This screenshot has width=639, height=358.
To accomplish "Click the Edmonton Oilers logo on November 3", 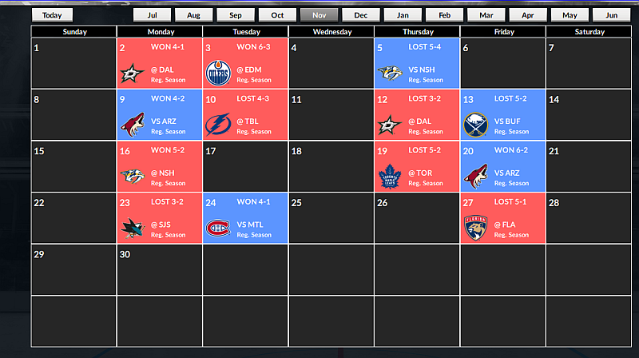I will (217, 74).
